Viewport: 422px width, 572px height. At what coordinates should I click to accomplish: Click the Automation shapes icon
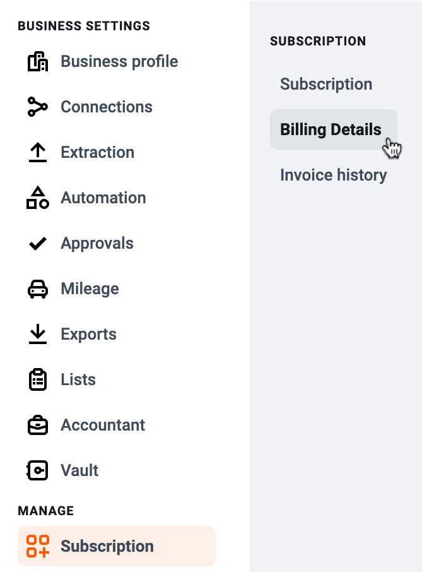click(38, 198)
